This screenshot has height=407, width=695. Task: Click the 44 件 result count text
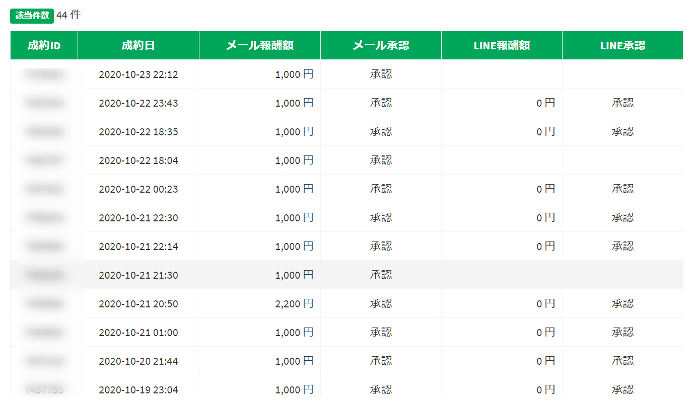[x=68, y=15]
